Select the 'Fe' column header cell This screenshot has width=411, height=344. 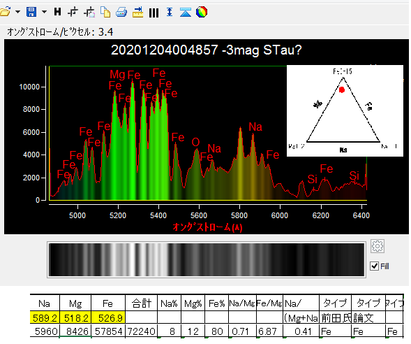tap(108, 303)
